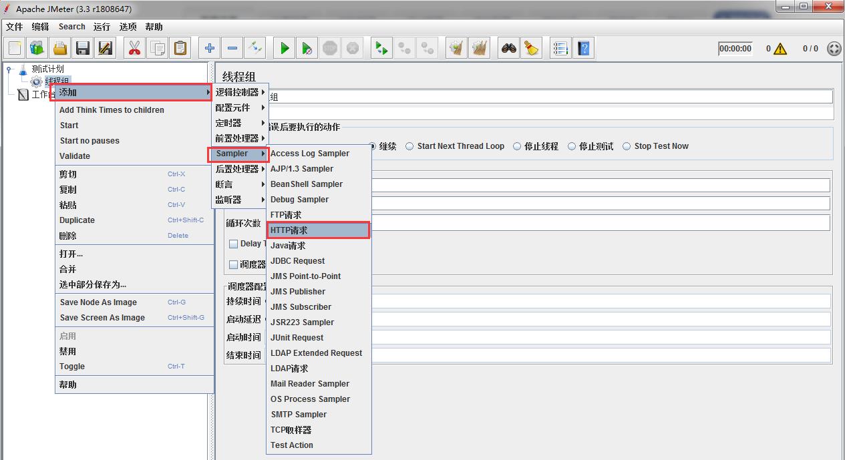Choose HTTP请求 from Sampler list
This screenshot has height=460, width=845.
(319, 230)
